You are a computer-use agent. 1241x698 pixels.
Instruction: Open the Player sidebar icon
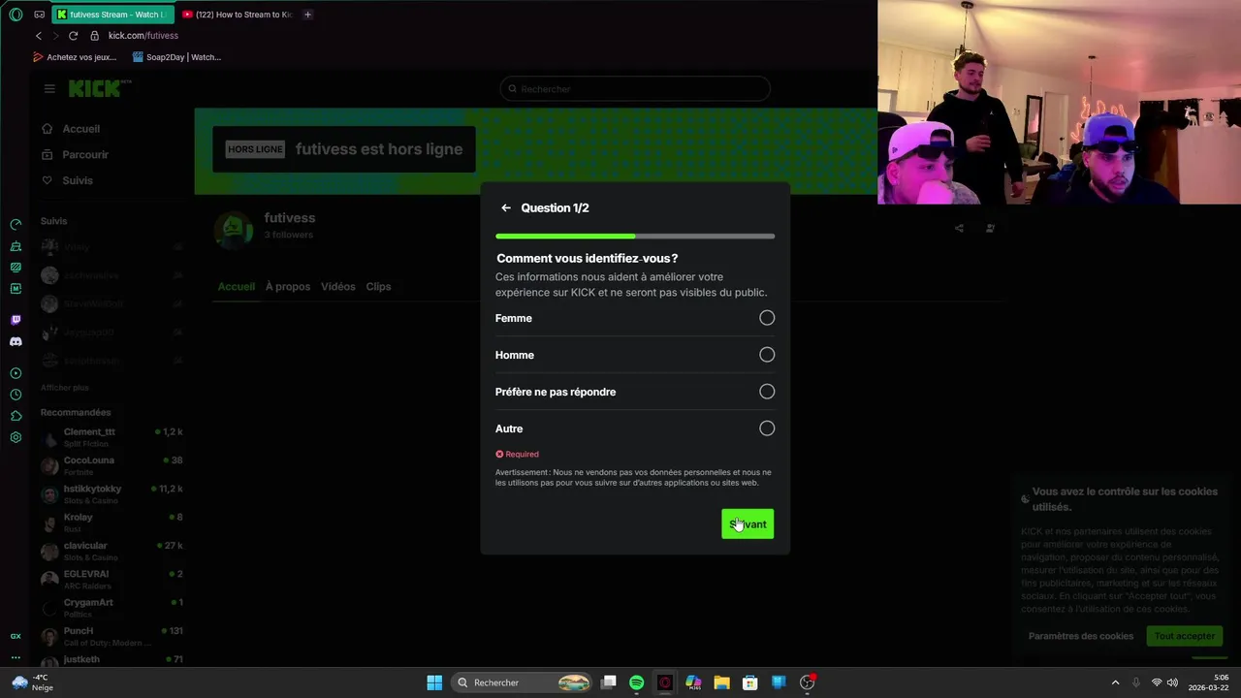16,373
